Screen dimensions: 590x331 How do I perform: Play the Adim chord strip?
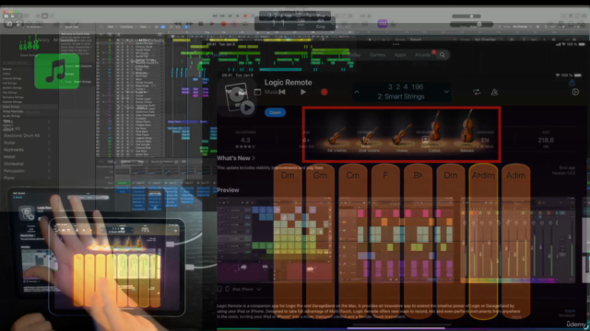click(x=516, y=241)
